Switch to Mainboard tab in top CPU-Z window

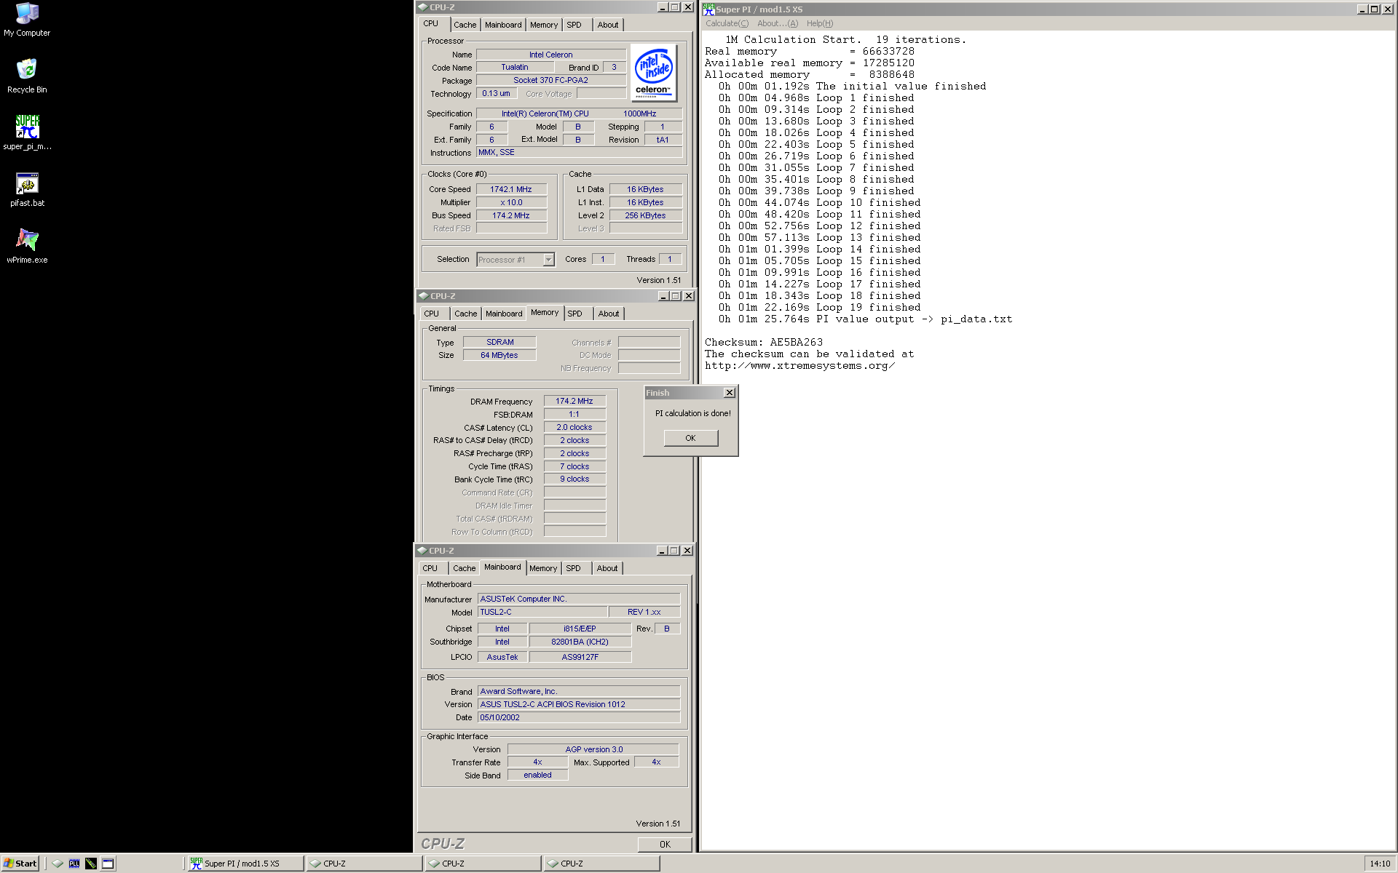[x=503, y=25]
